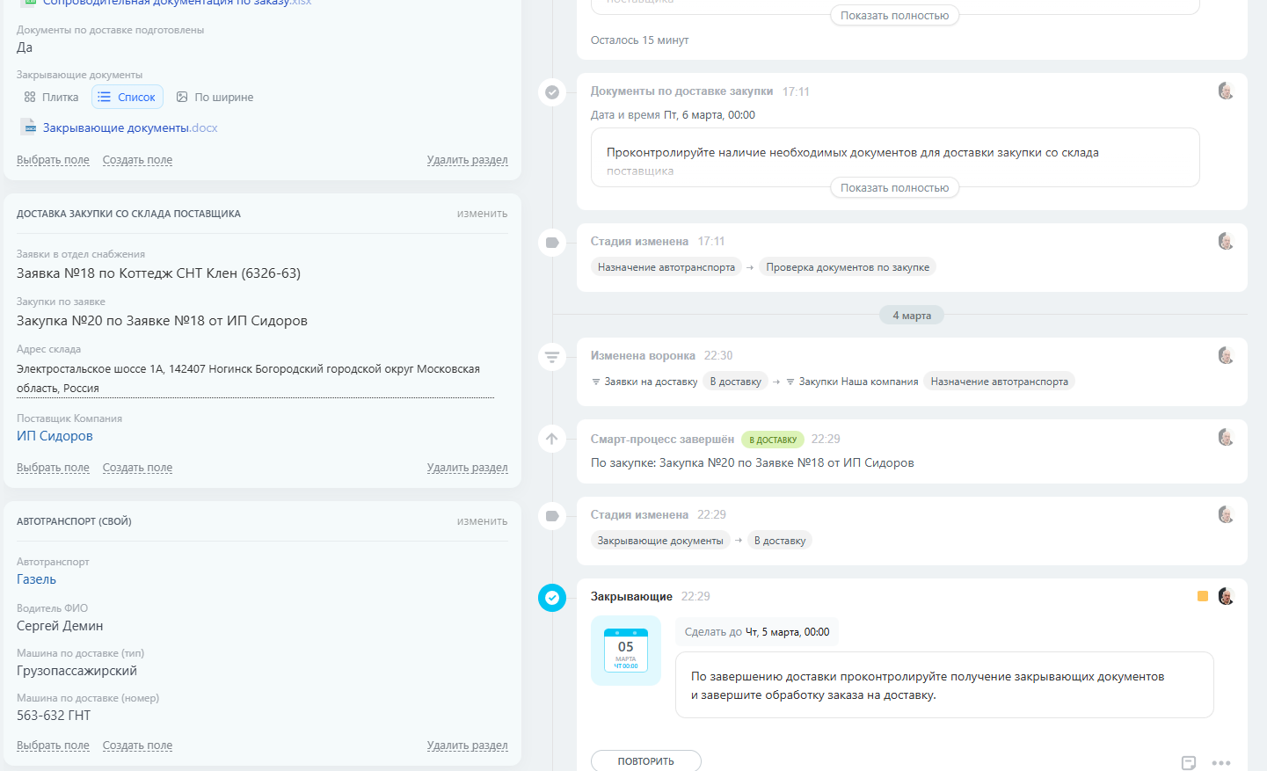The height and width of the screenshot is (771, 1267).
Task: Click Удалить раздел below Закрывающие документы.docx
Action: 468,160
